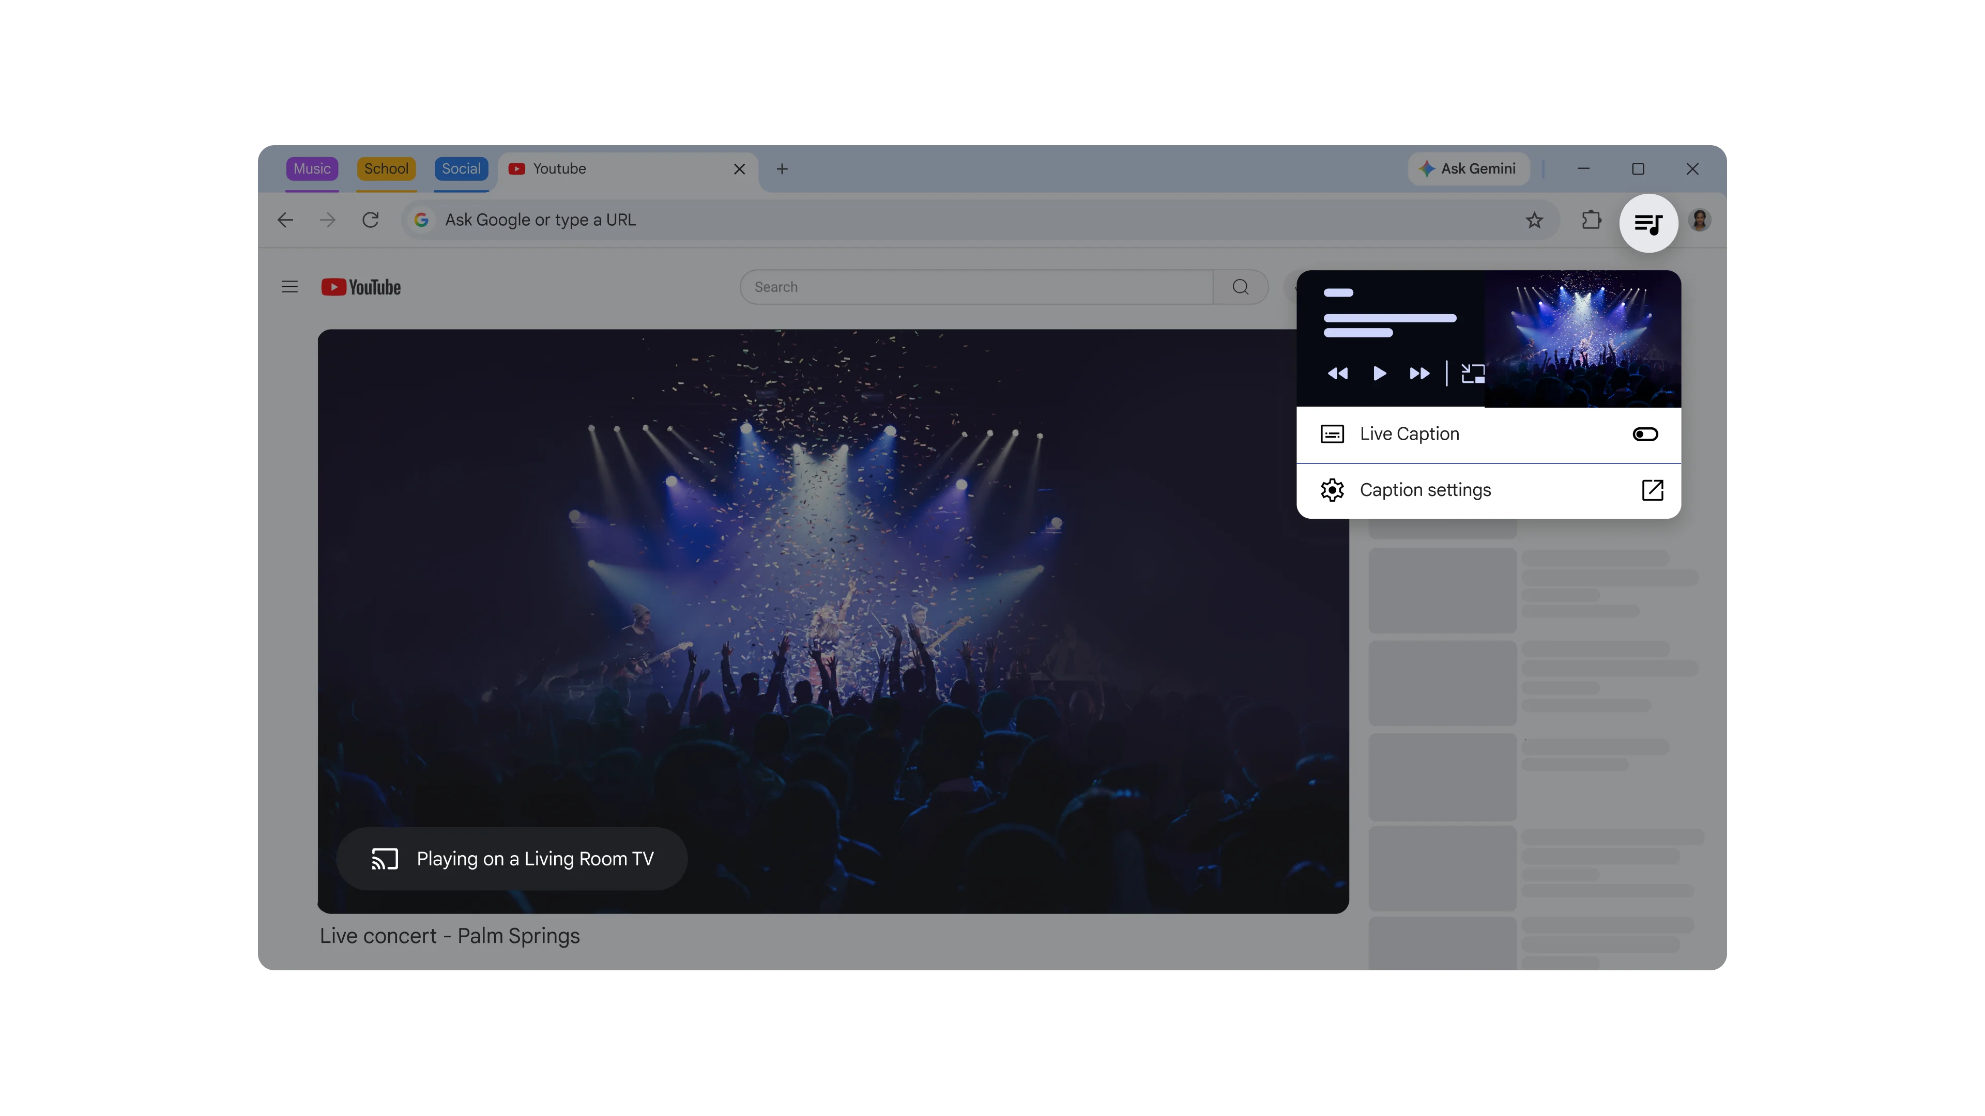Rewind media in the playback popup
This screenshot has height=1116, width=1985.
coord(1338,374)
